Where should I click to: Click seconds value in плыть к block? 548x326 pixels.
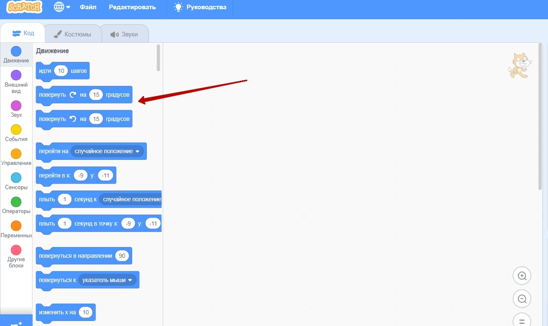click(x=65, y=200)
